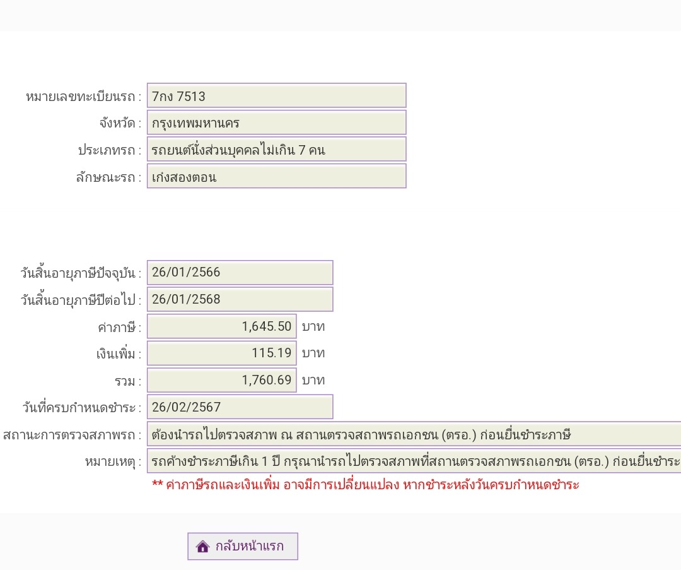
Task: Click the remarks field beginning รถค้างชำระภาษีเกิน 1 ปี
Action: point(414,461)
